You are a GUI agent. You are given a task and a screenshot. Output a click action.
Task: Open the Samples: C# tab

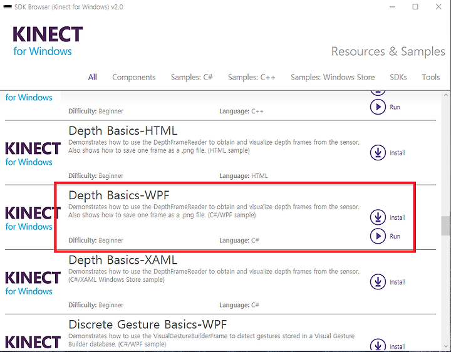192,77
